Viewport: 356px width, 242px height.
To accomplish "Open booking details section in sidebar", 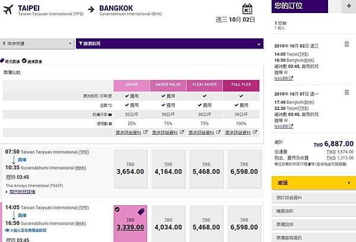I will 314,198.
